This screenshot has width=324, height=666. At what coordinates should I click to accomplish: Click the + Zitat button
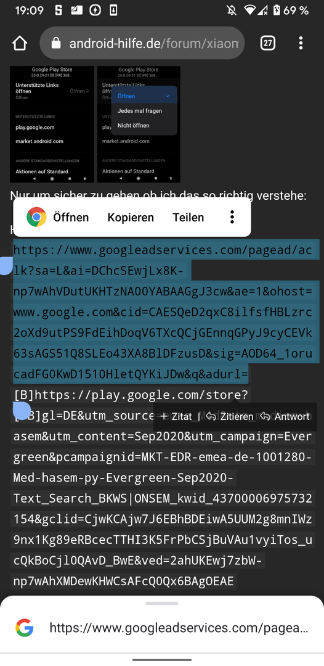pyautogui.click(x=176, y=416)
